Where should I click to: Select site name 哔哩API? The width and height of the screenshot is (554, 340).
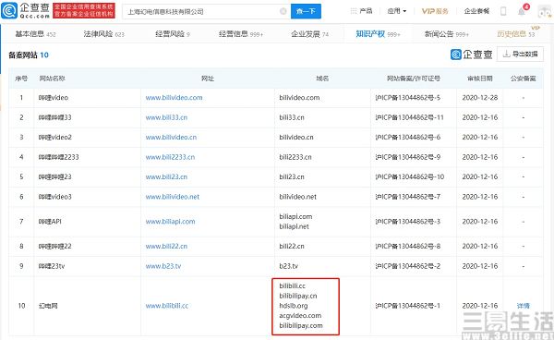(50, 221)
